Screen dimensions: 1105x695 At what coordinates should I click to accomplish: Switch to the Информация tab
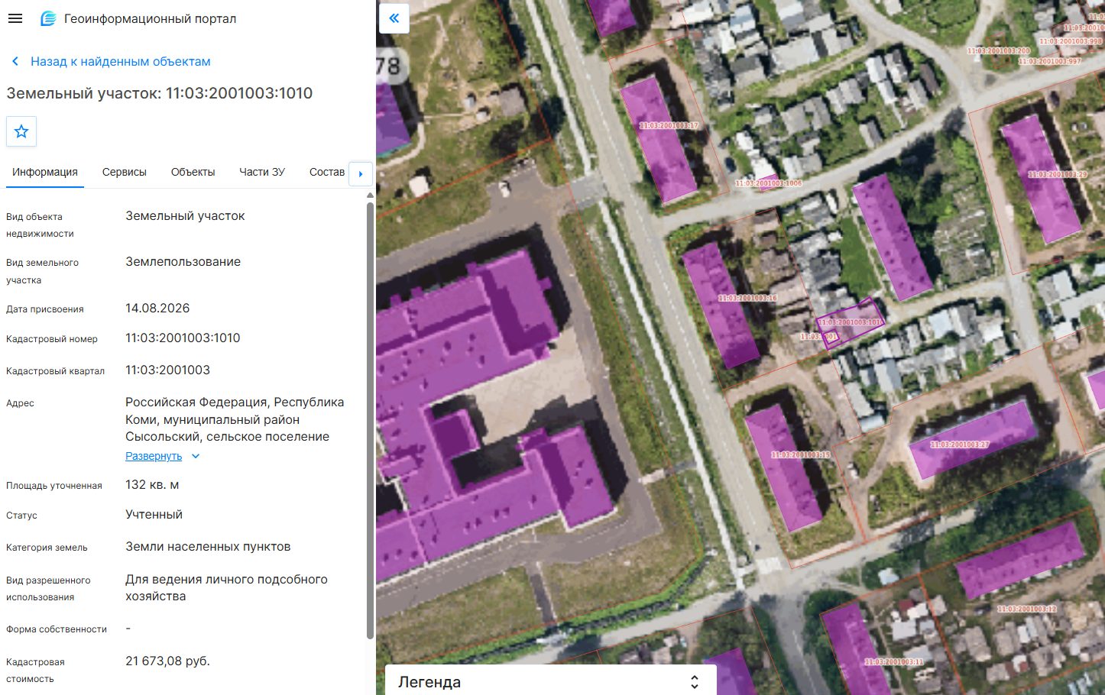point(45,172)
